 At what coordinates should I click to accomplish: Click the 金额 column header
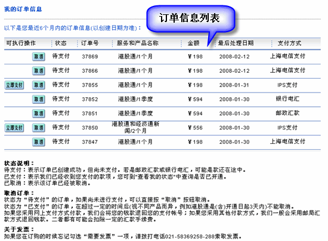tap(193, 43)
